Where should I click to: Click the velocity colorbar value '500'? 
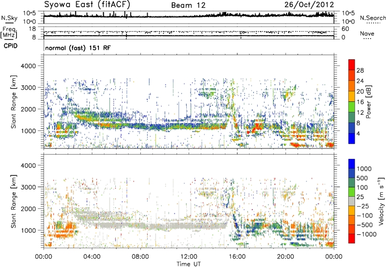(362, 178)
